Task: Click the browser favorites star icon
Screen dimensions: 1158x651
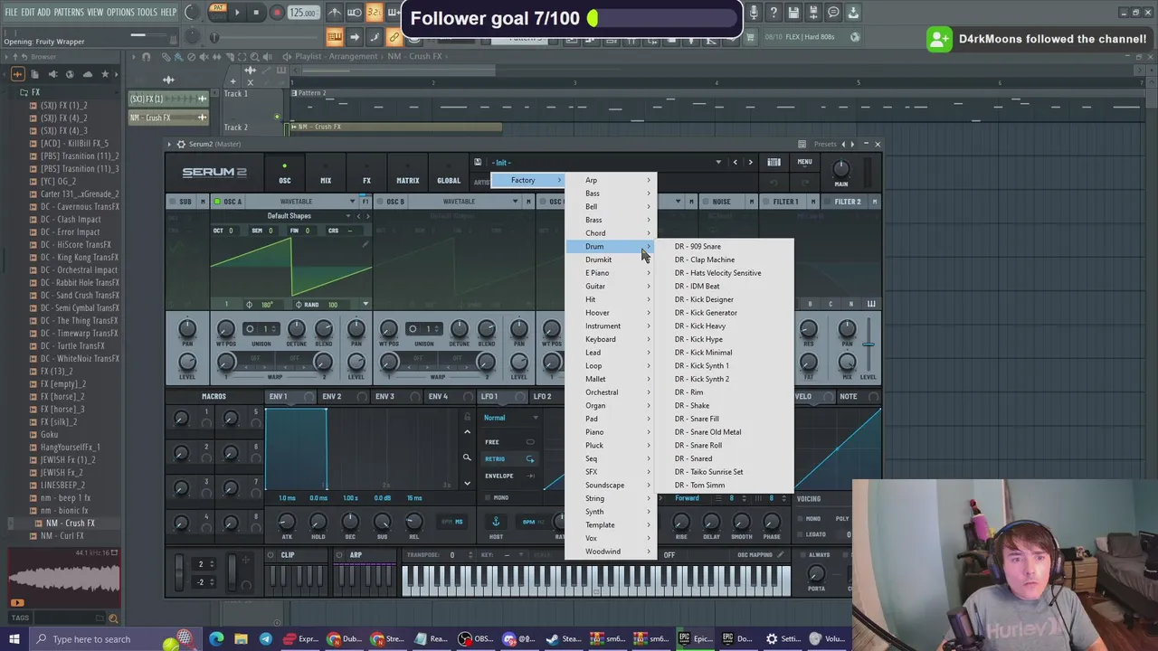Action: point(105,74)
